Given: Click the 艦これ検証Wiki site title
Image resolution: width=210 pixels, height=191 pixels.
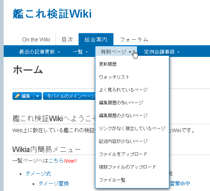Looking at the screenshot, I should click(52, 14).
